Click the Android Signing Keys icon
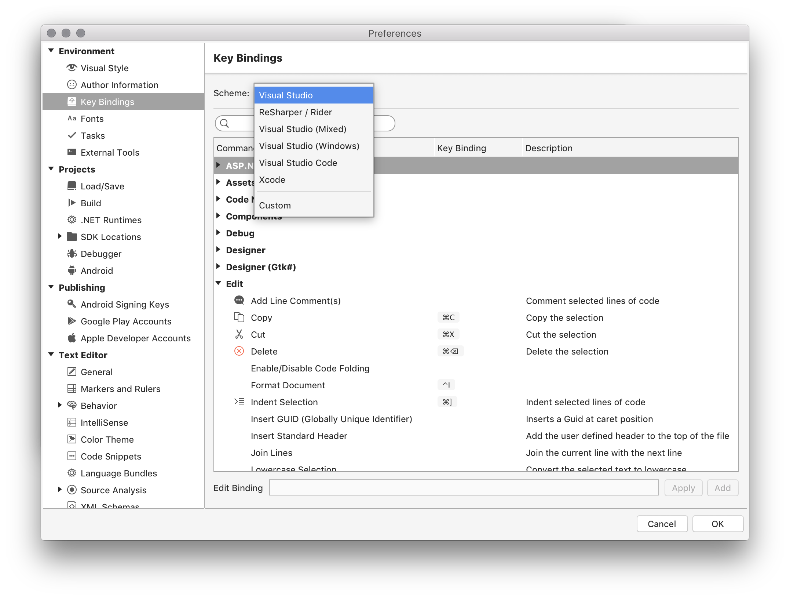This screenshot has height=599, width=790. point(72,304)
